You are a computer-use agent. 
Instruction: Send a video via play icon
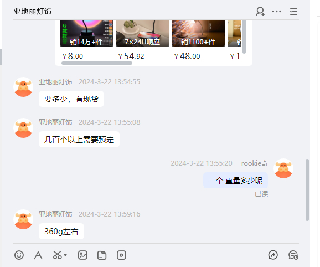[x=121, y=255]
